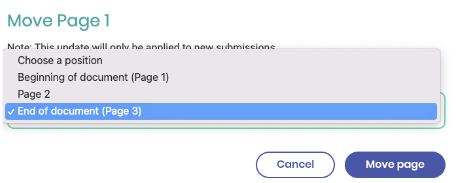Submit with the filled purple Move page button

coord(395,165)
